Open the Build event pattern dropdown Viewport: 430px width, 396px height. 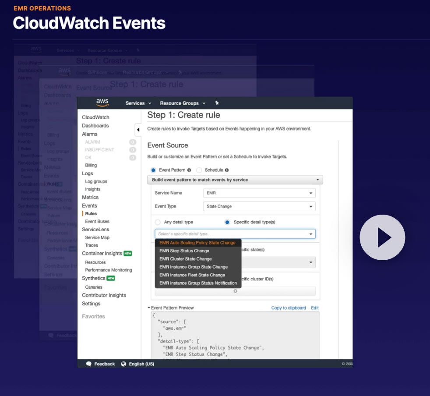tap(235, 180)
